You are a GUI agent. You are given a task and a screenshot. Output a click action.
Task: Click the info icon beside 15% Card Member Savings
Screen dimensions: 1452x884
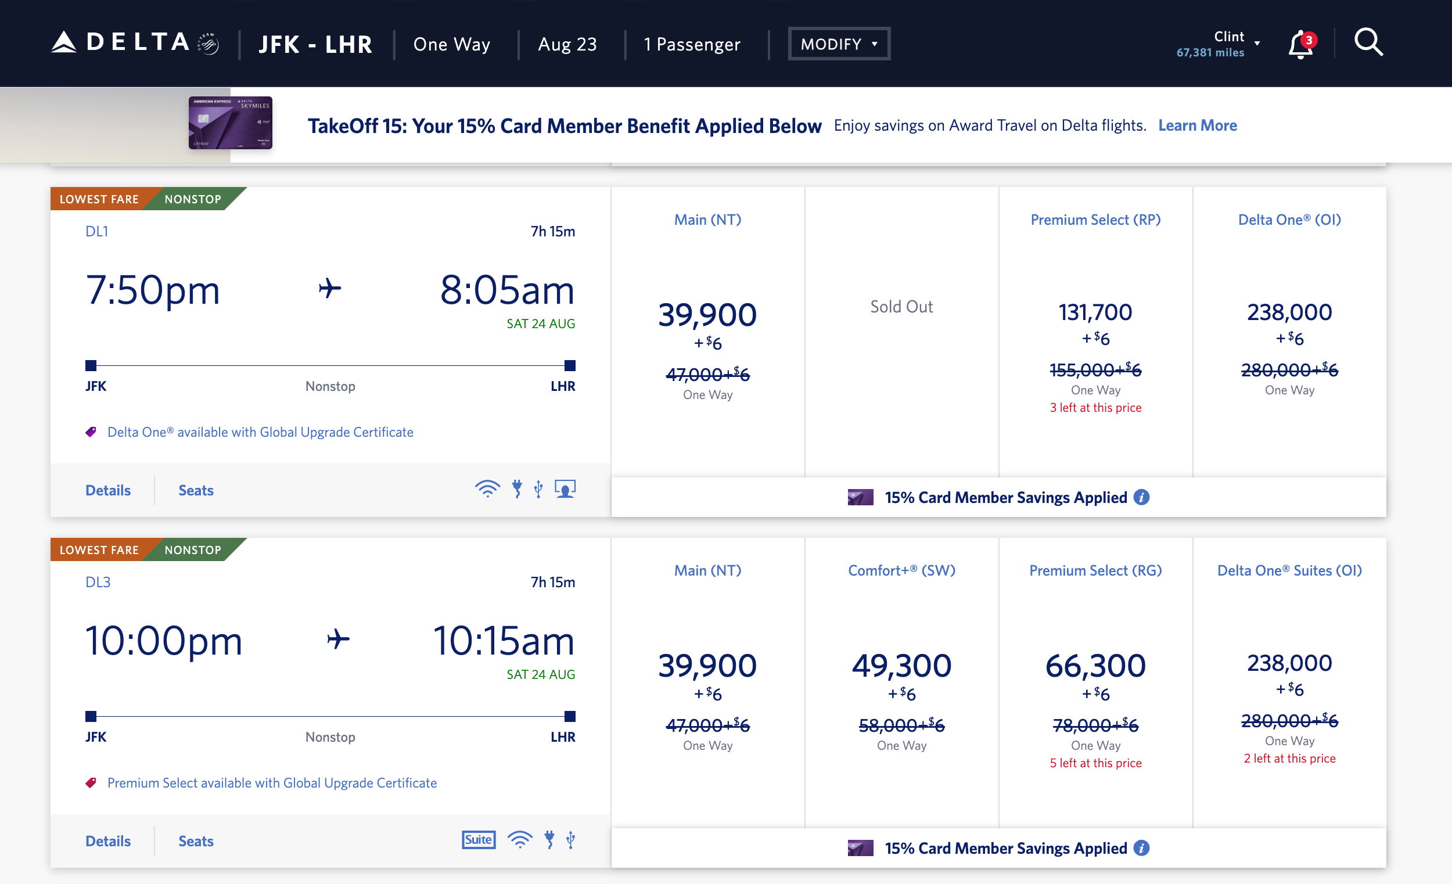(x=1141, y=497)
